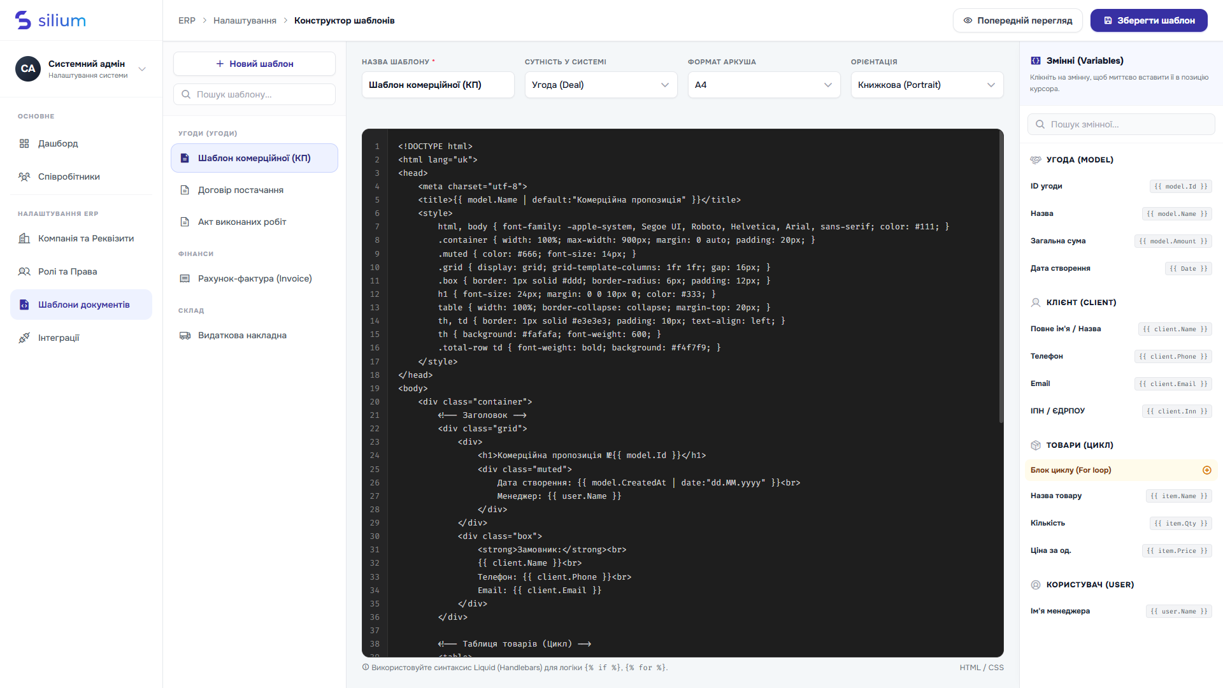Insert the {{ Date }} variable
Viewport: 1223px width, 688px height.
tap(1188, 269)
